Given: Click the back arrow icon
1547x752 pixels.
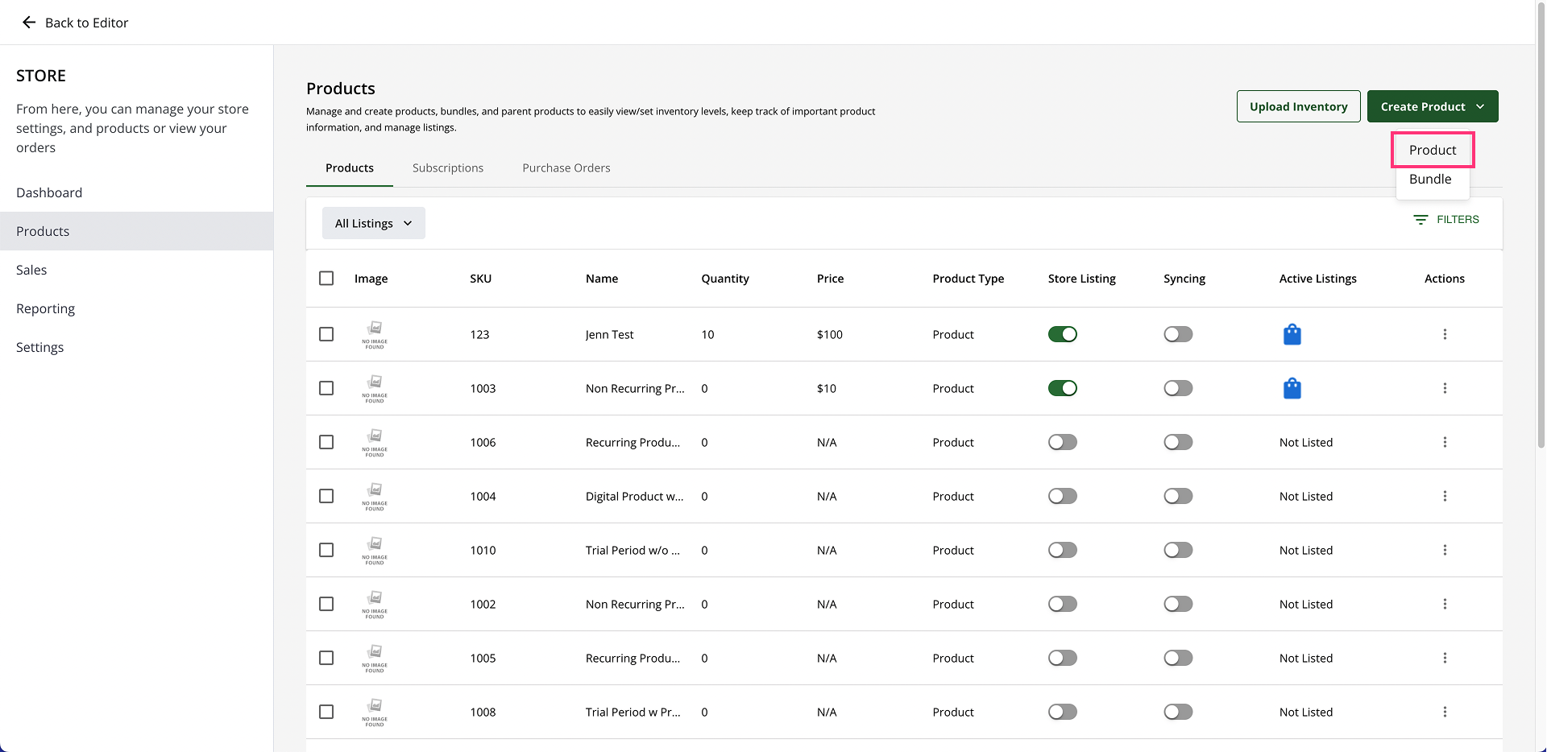Looking at the screenshot, I should click(x=29, y=23).
